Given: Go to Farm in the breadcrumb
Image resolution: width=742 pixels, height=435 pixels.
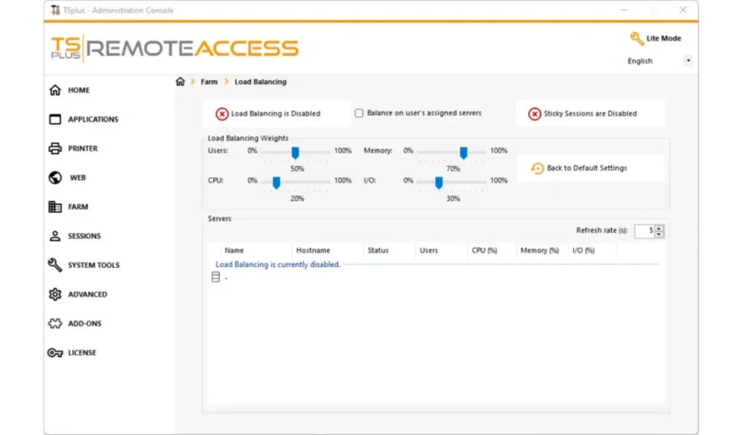Looking at the screenshot, I should pos(209,82).
